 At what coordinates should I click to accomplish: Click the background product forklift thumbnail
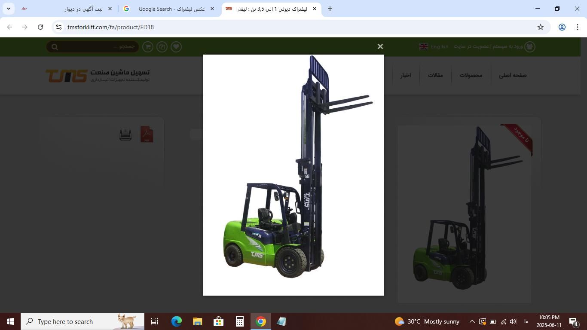point(465,214)
